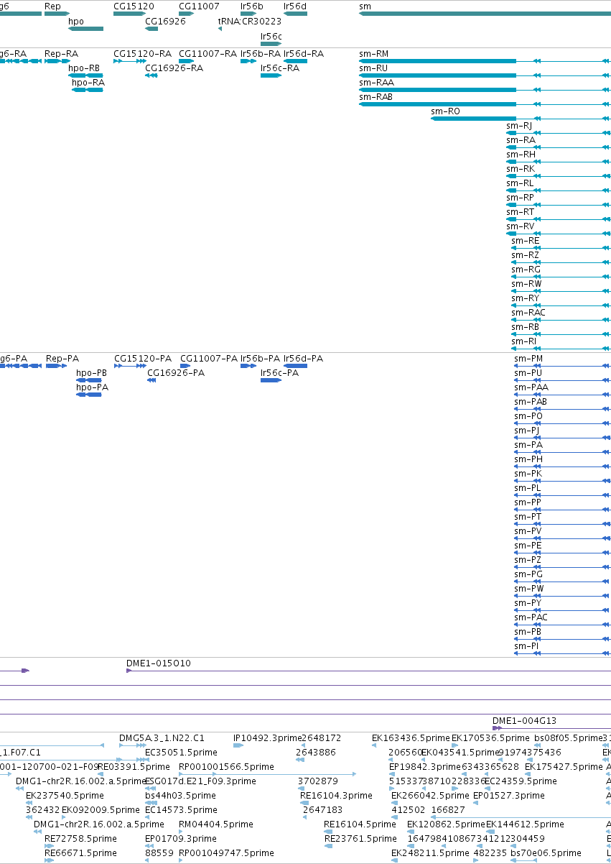Select transcript 'hpo-RB'
Image resolution: width=611 pixels, height=864 pixels.
(84, 68)
